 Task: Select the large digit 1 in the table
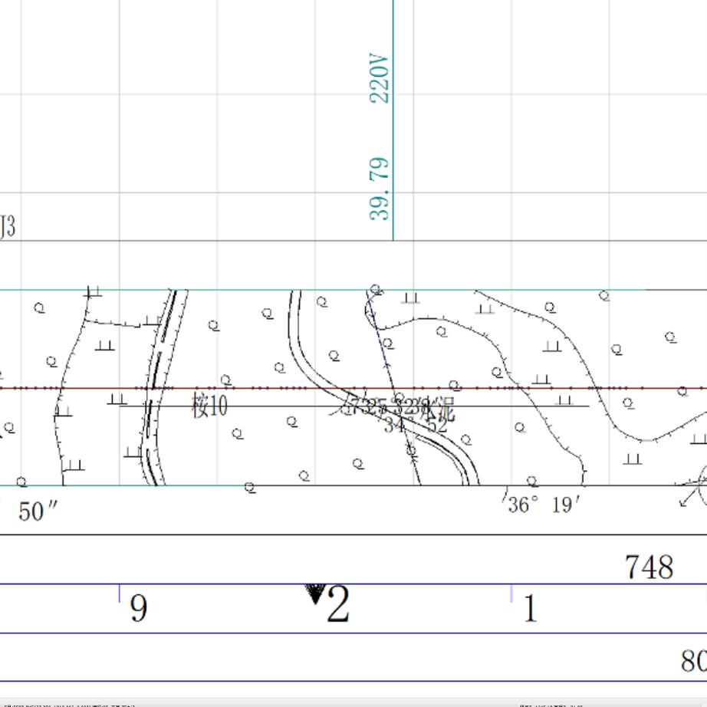click(531, 608)
